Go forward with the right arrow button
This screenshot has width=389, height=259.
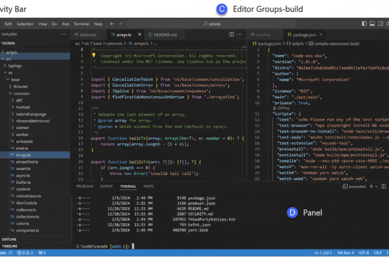(x=120, y=24)
